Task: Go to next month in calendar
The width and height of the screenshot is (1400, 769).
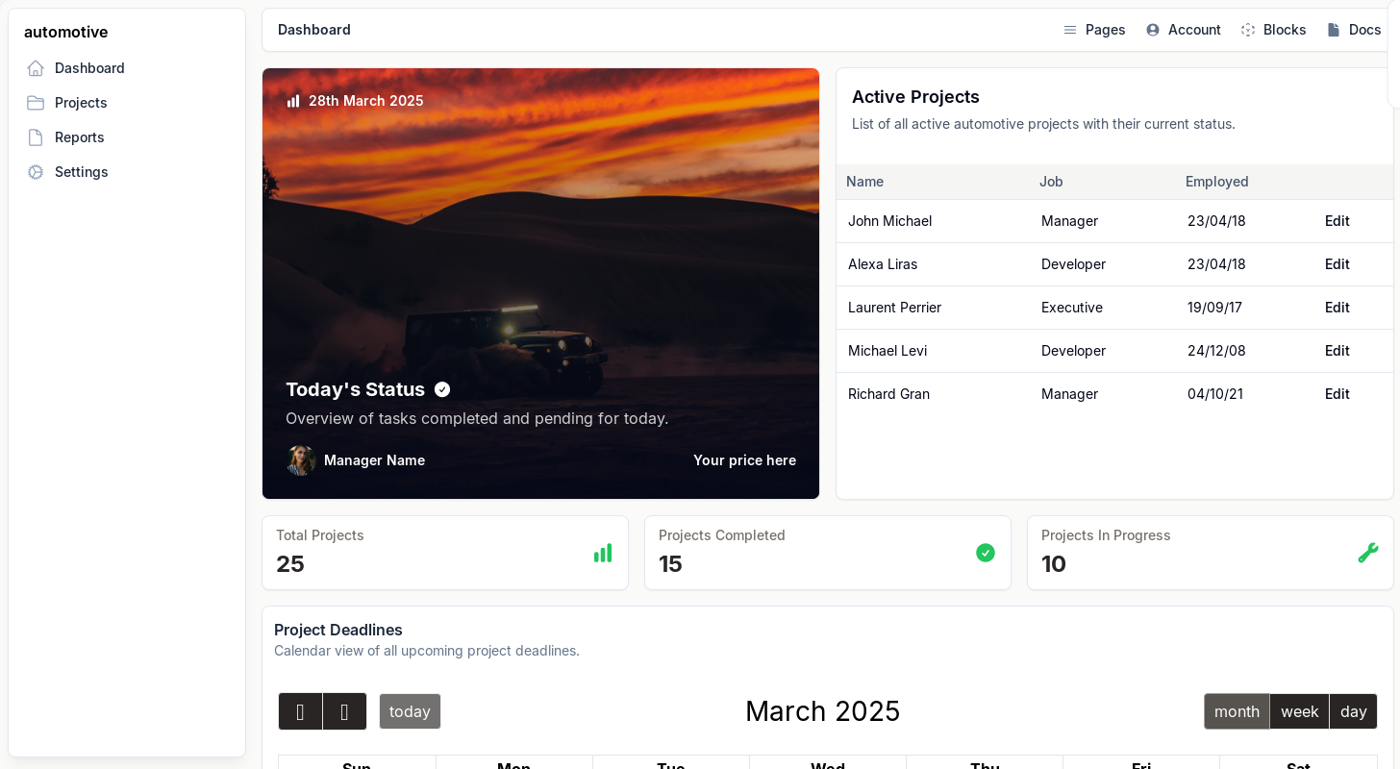Action: coord(344,711)
